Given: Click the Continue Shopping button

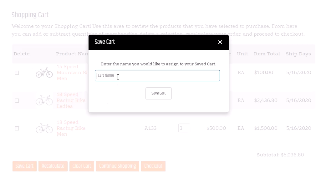Looking at the screenshot, I should (x=117, y=166).
